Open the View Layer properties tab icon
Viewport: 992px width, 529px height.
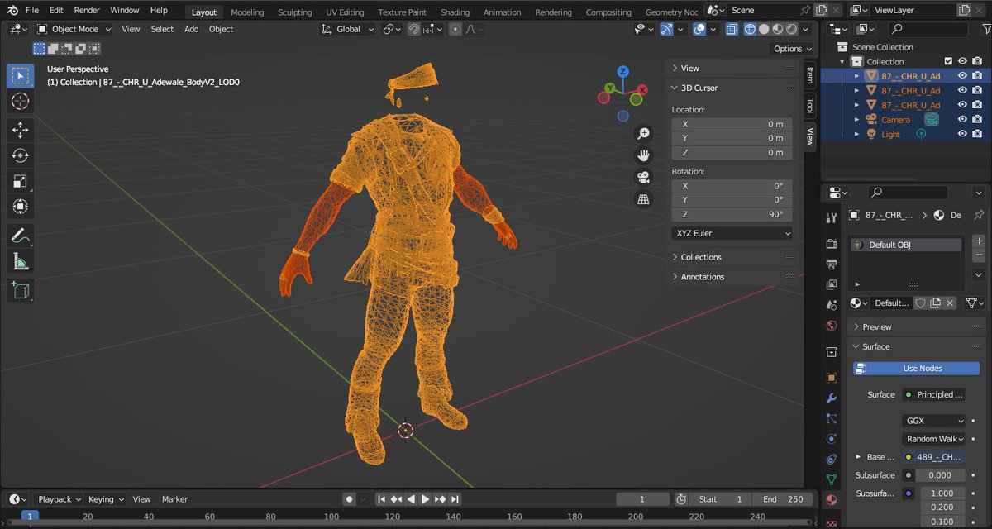(x=832, y=284)
